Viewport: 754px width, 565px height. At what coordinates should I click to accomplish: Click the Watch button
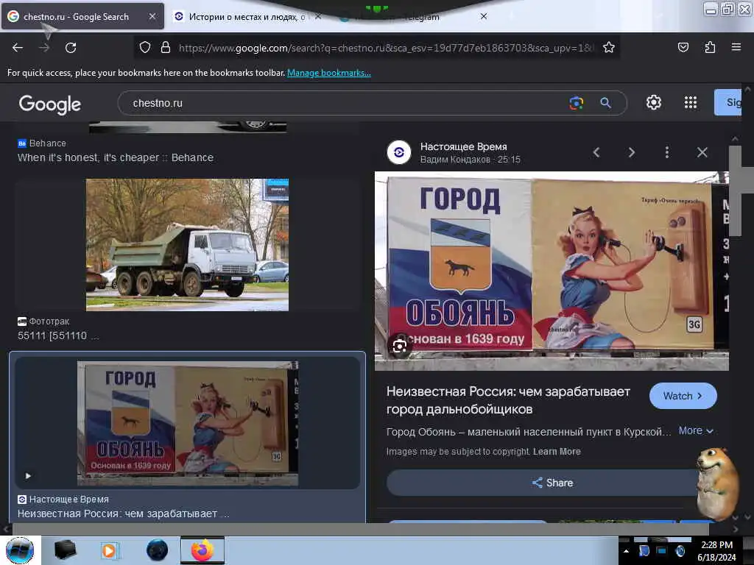[683, 396]
